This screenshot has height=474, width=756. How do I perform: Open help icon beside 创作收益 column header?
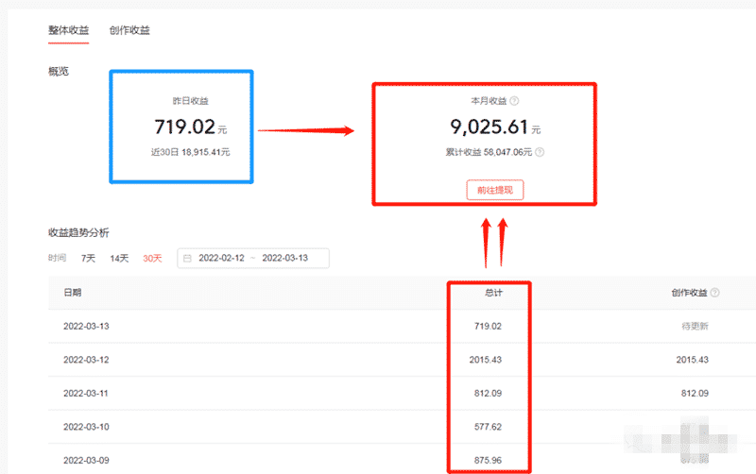tap(714, 293)
